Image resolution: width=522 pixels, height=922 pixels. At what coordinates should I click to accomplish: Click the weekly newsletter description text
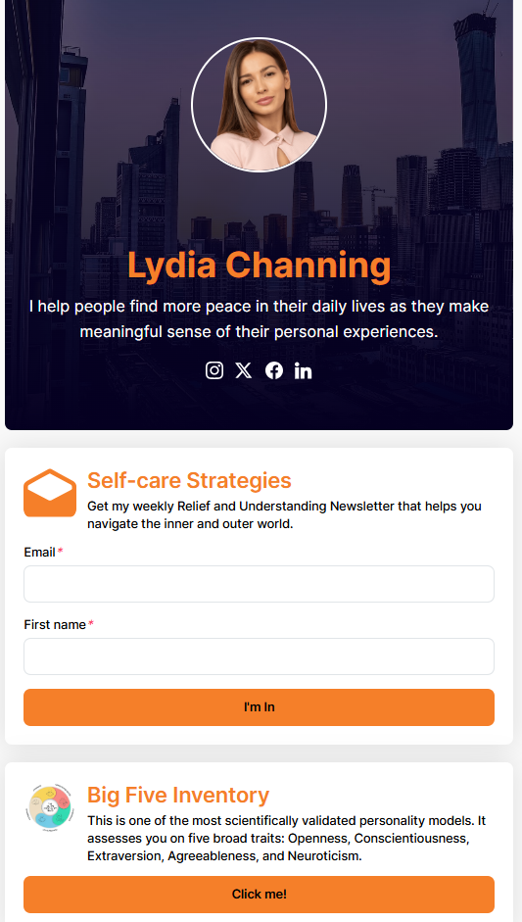pyautogui.click(x=285, y=514)
